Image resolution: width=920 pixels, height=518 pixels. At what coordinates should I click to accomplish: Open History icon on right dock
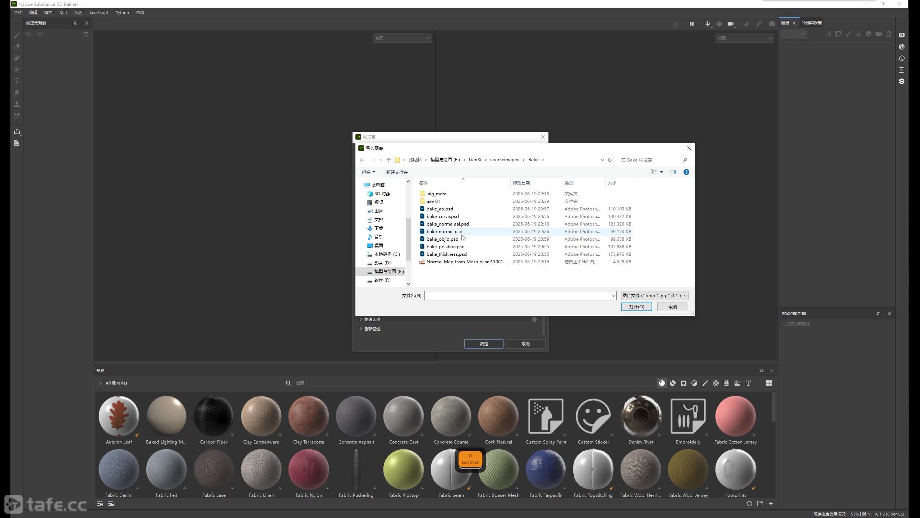point(902,58)
